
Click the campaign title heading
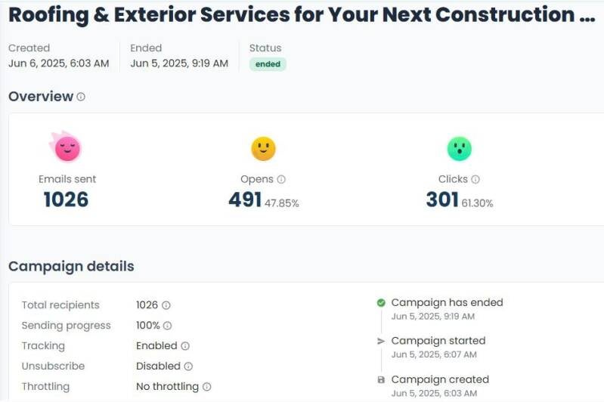(x=302, y=14)
